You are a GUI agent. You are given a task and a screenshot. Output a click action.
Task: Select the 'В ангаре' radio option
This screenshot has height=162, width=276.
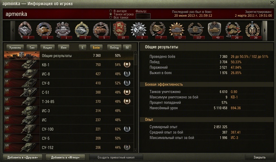point(111,11)
